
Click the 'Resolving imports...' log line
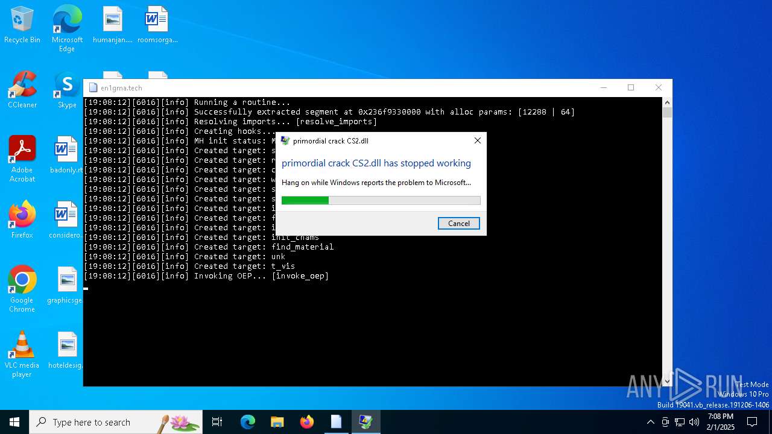click(x=230, y=122)
